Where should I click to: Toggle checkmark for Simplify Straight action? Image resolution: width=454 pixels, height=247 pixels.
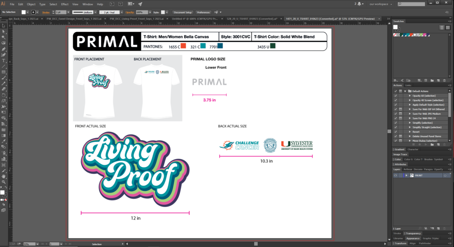click(x=395, y=127)
